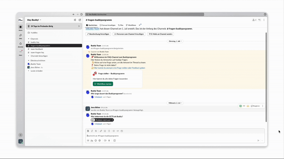Open the Workflows tab
The width and height of the screenshot is (284, 159).
tap(131, 25)
